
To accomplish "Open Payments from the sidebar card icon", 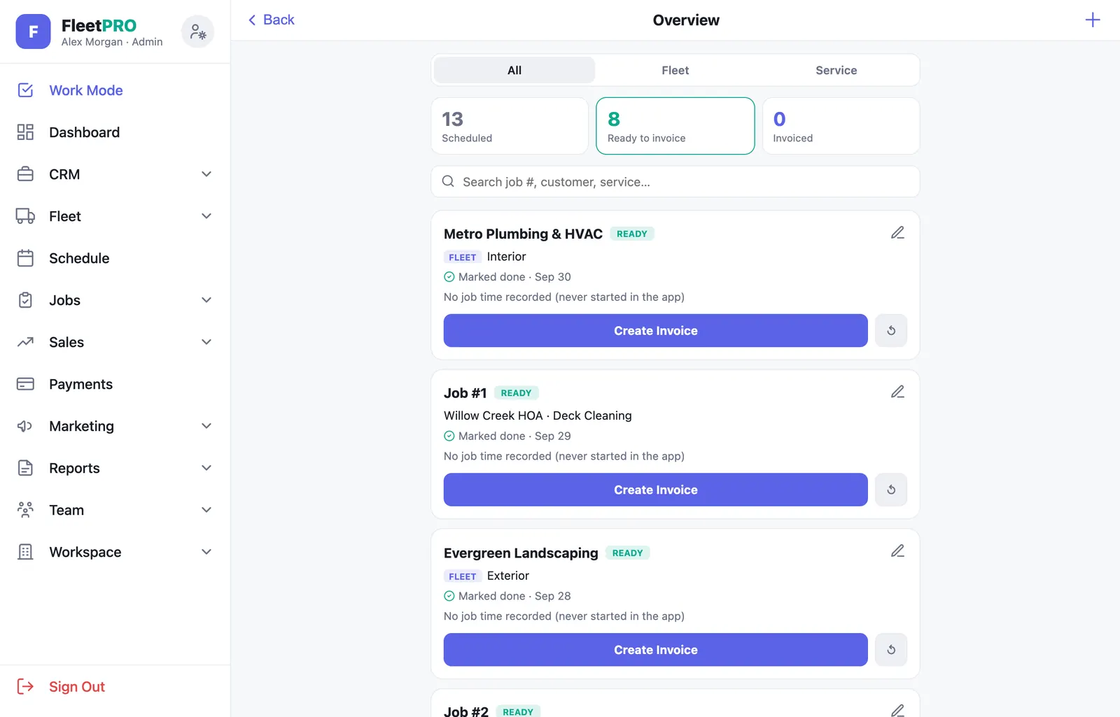I will pyautogui.click(x=25, y=384).
